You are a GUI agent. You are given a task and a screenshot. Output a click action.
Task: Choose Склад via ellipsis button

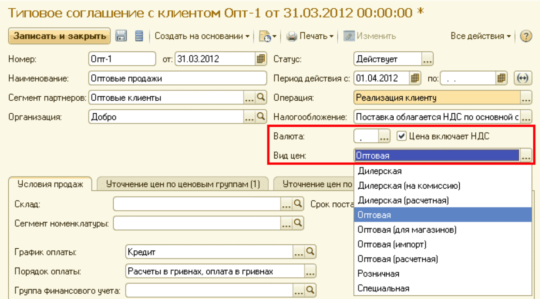point(286,204)
